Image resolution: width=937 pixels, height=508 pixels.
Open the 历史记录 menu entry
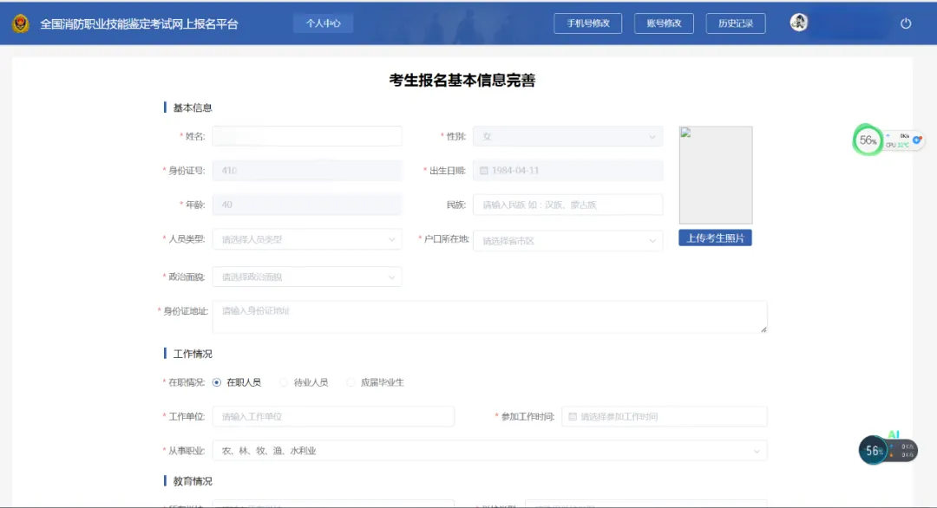coord(735,23)
